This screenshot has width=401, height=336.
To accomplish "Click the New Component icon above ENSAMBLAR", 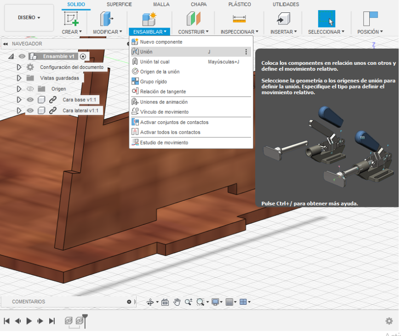I will (149, 19).
